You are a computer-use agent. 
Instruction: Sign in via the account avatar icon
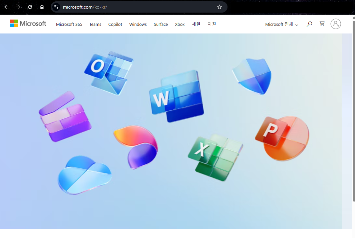pyautogui.click(x=336, y=24)
